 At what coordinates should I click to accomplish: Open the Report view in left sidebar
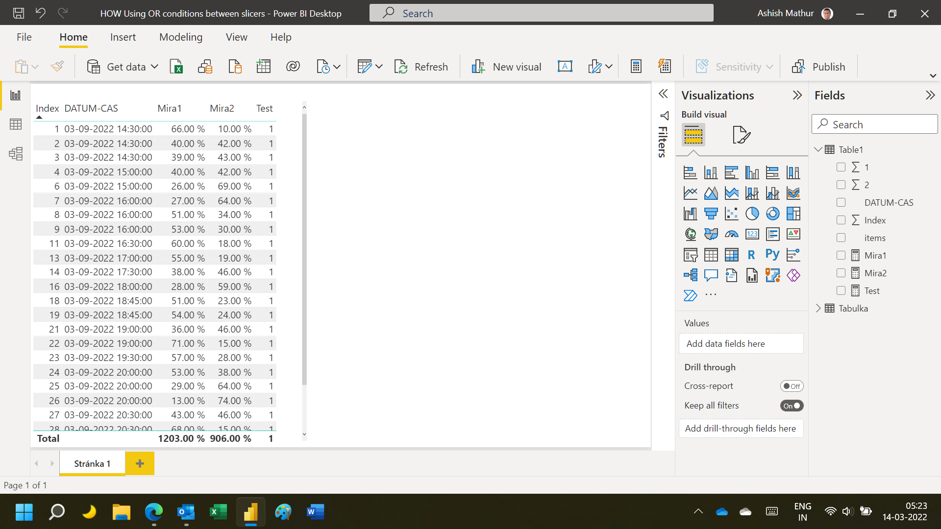pyautogui.click(x=16, y=95)
